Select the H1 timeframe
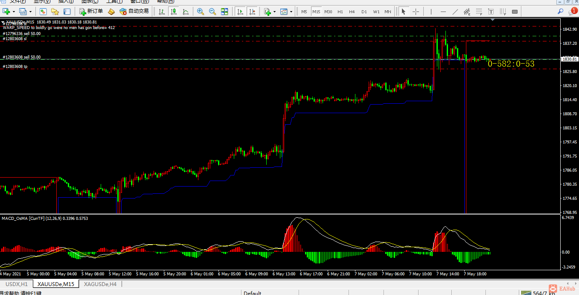This screenshot has height=295, width=579. point(340,12)
